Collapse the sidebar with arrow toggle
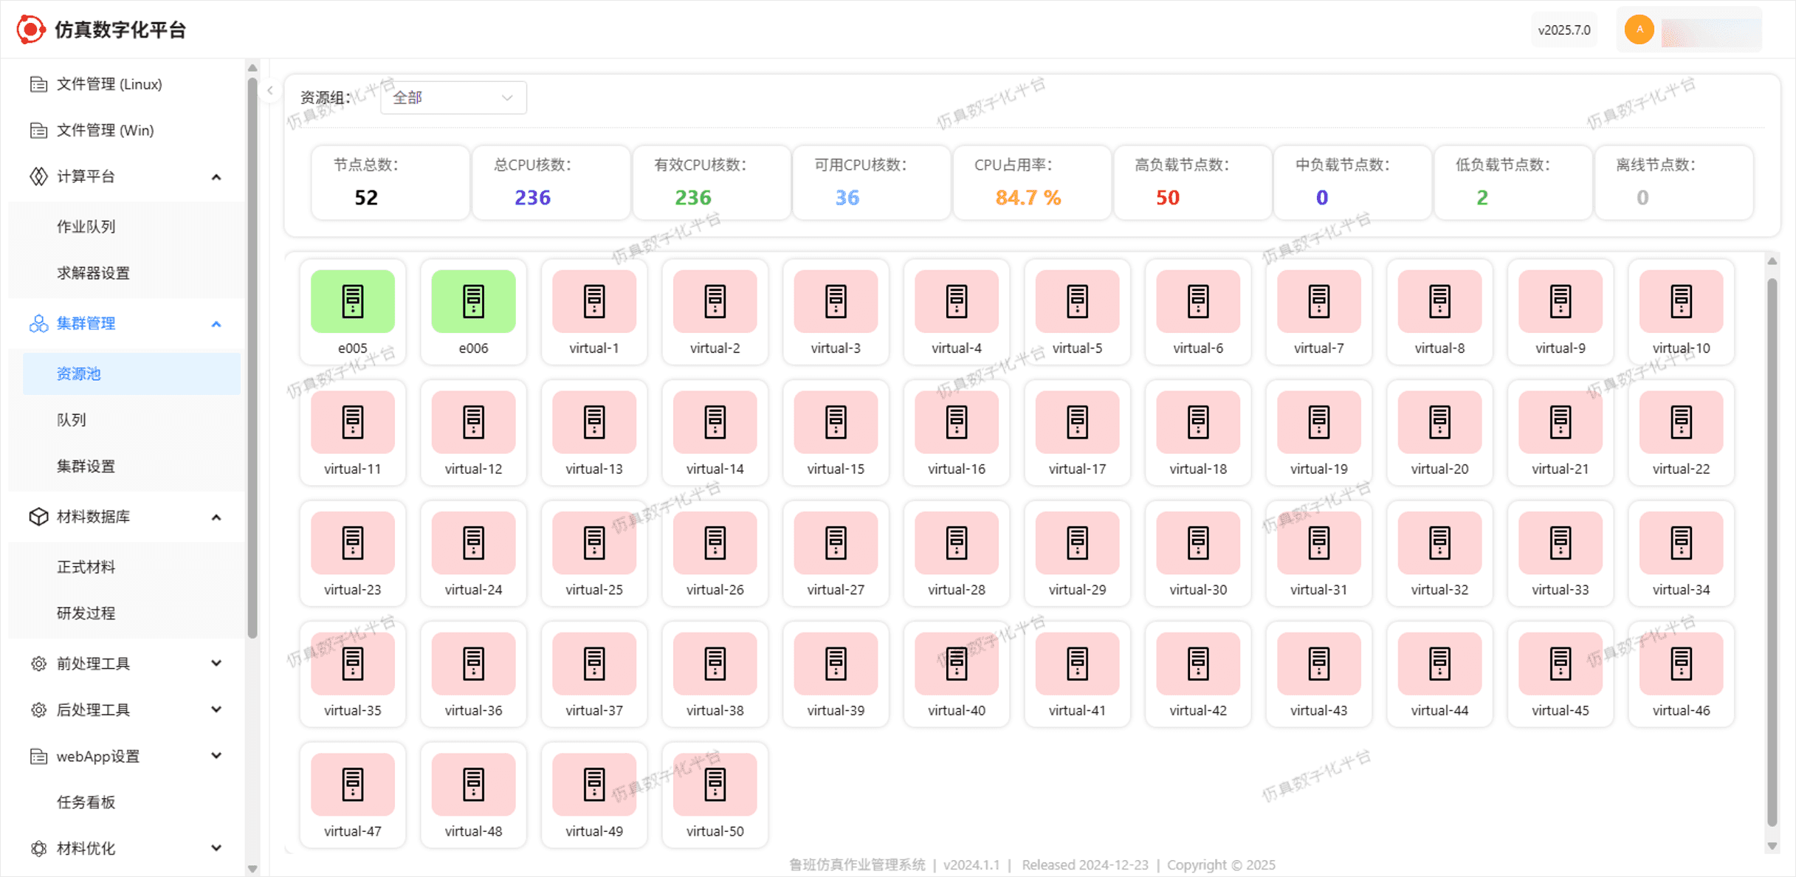This screenshot has width=1796, height=877. coord(270,91)
